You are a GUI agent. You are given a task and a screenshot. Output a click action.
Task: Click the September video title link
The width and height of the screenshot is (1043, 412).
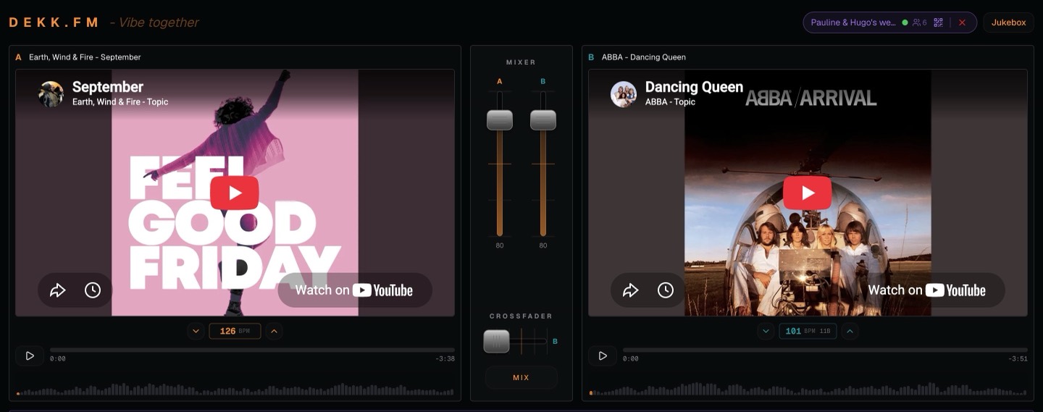[108, 87]
